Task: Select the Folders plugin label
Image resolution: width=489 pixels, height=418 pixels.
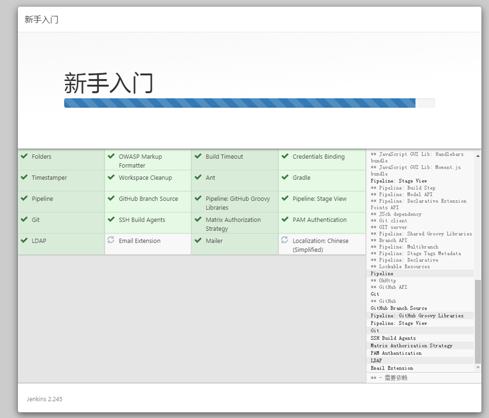Action: coord(42,156)
